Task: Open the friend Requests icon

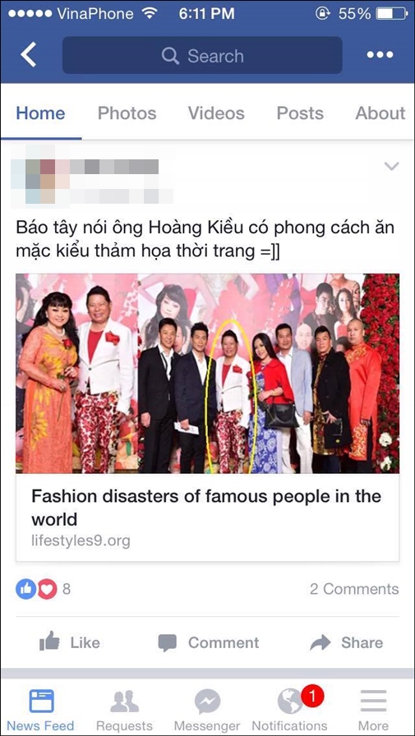Action: (x=124, y=701)
